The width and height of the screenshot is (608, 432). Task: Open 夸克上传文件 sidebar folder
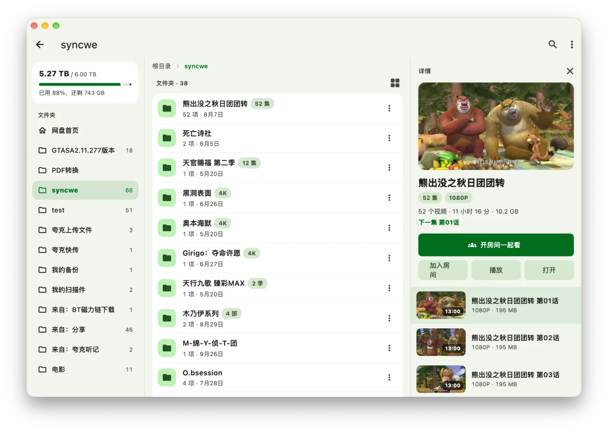(x=85, y=230)
